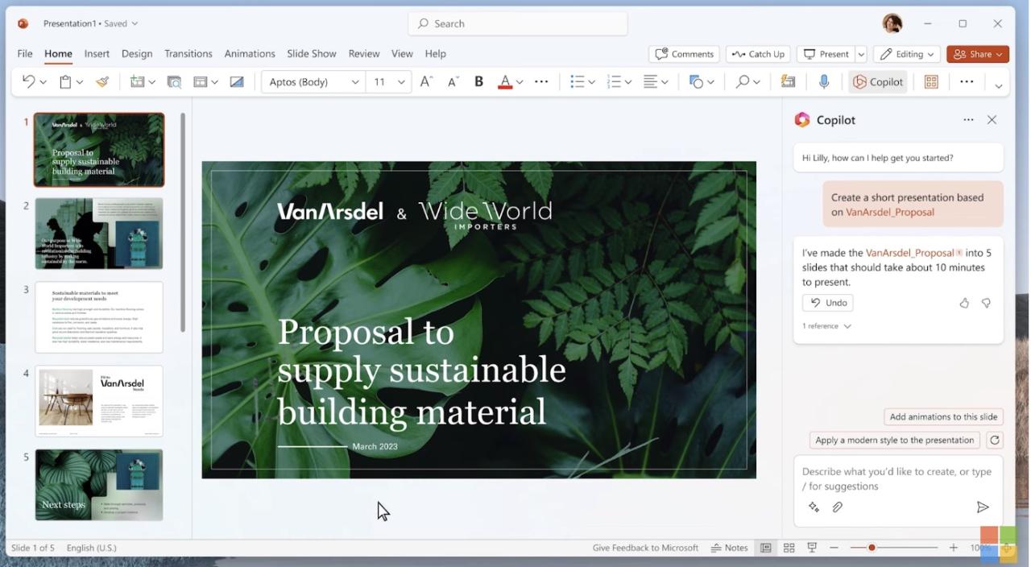Open Copilot from the ribbon
1031x567 pixels.
pyautogui.click(x=877, y=81)
